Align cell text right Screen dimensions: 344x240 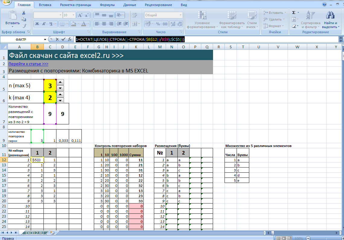point(111,24)
